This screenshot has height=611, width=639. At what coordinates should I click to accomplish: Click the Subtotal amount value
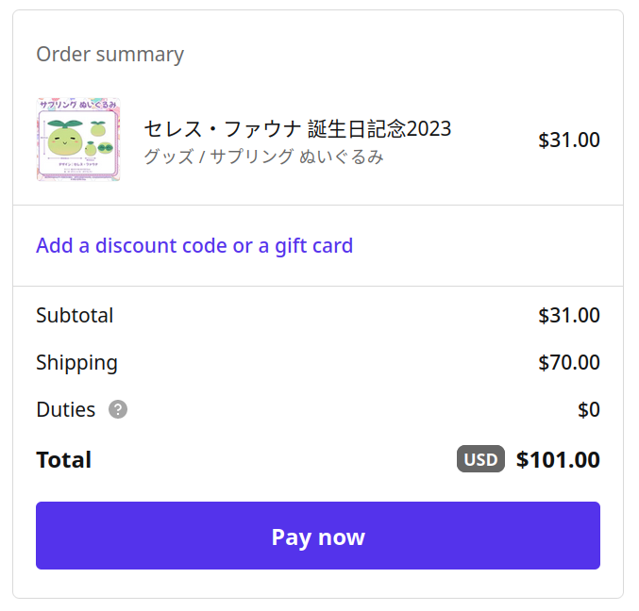pos(568,316)
